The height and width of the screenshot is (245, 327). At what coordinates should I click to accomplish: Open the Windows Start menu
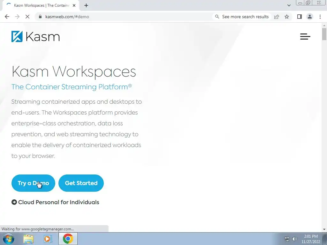[x=9, y=239]
